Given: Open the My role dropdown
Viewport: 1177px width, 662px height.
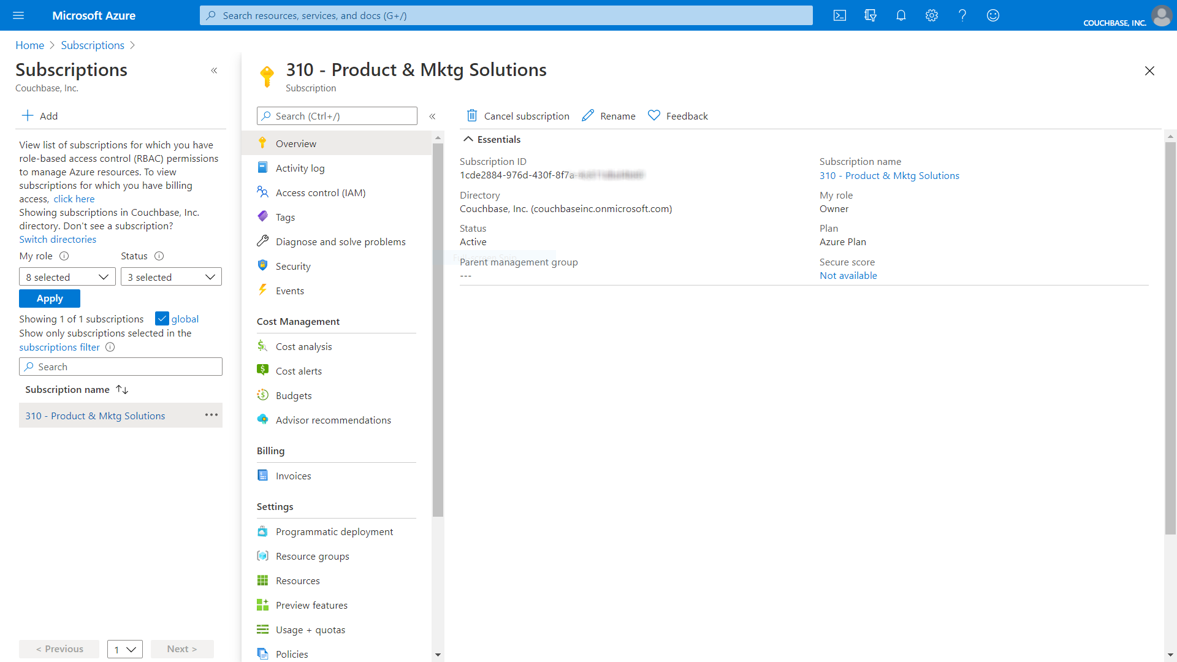Looking at the screenshot, I should (x=67, y=277).
